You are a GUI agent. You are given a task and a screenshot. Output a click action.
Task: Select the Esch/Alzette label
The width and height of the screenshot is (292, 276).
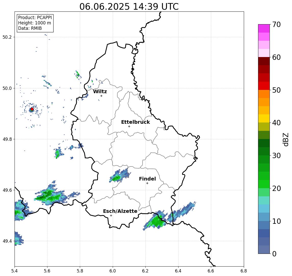pyautogui.click(x=120, y=211)
